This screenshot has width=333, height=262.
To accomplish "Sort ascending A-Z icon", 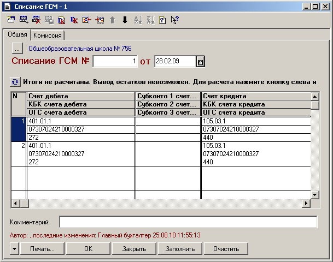I will (138, 20).
